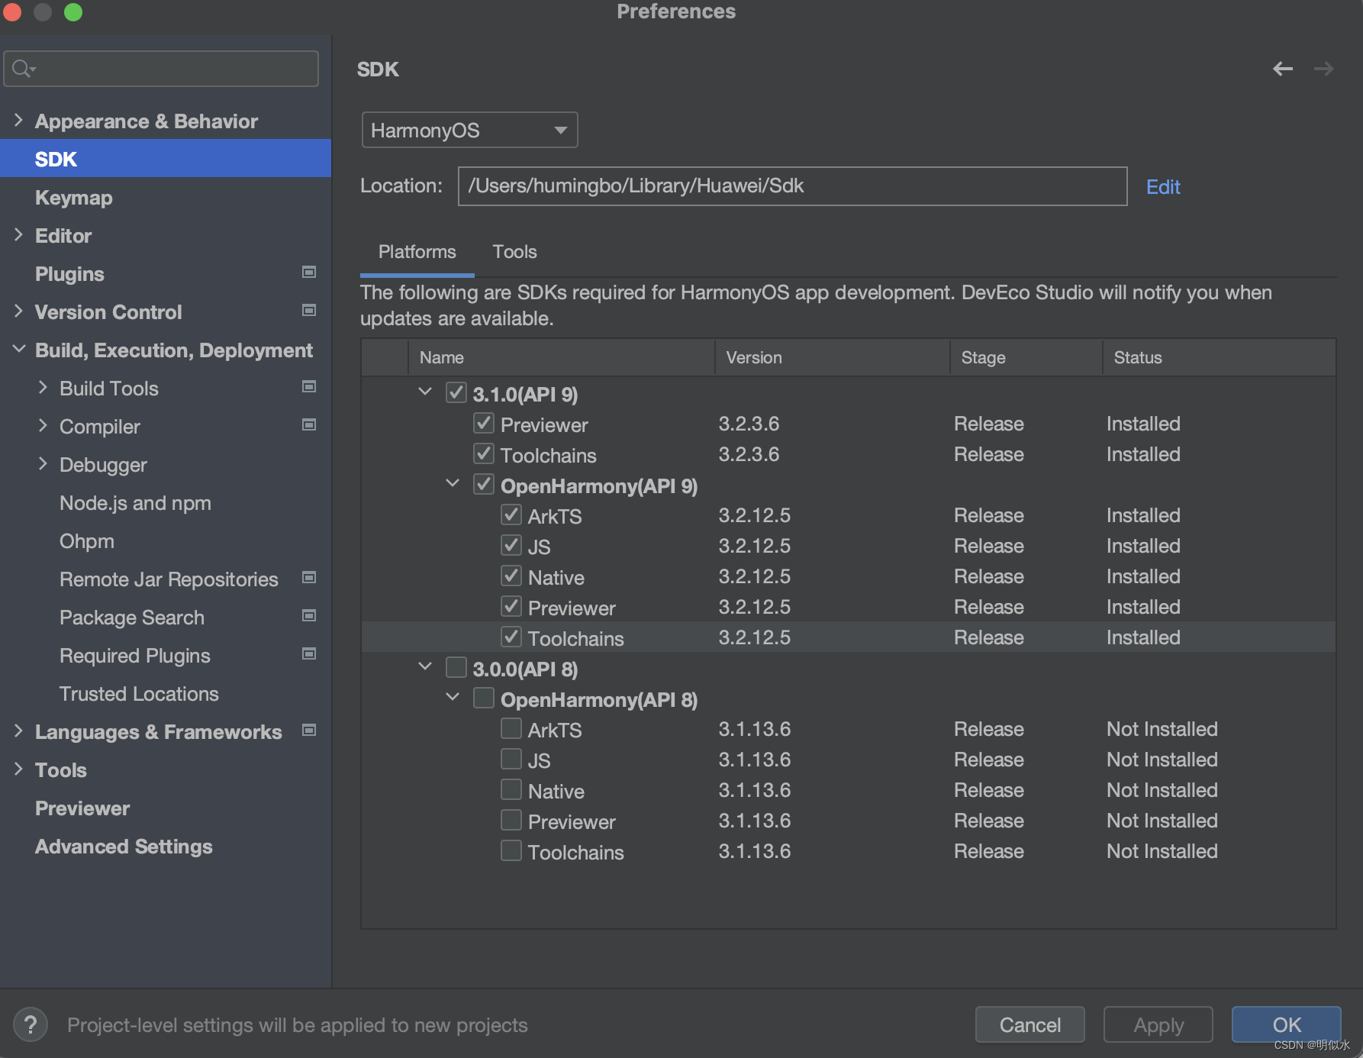Image resolution: width=1363 pixels, height=1058 pixels.
Task: Uncheck Toolchains 3.2.3.6 checkbox
Action: [x=484, y=454]
